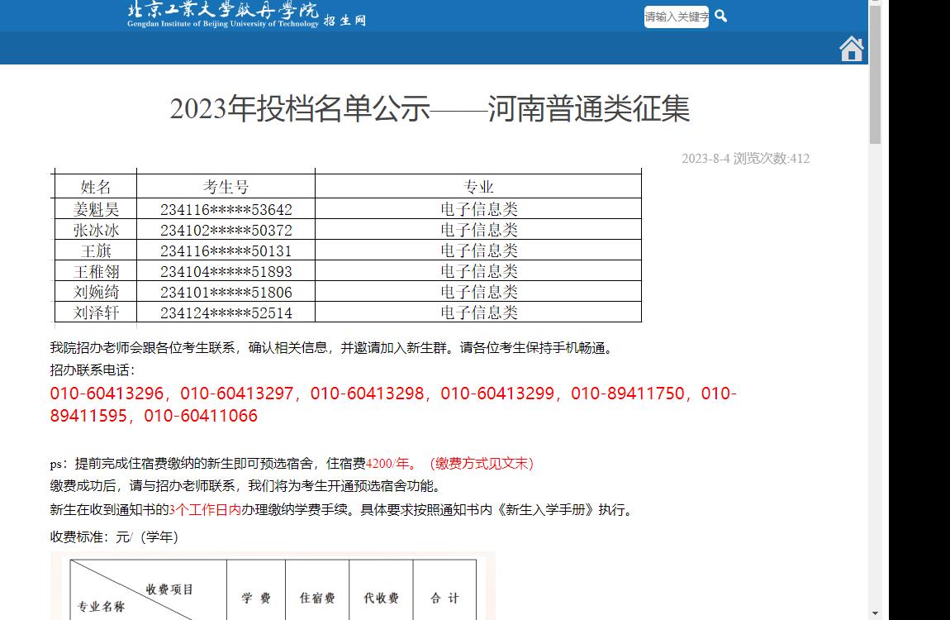Image resolution: width=950 pixels, height=620 pixels.
Task: Click exam number 234102*****50372
Action: tap(226, 231)
